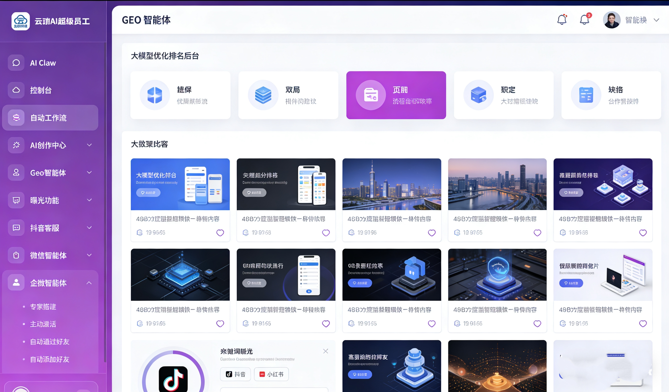
Task: Click the TikTok logo in the circular progress ring
Action: coord(173,379)
